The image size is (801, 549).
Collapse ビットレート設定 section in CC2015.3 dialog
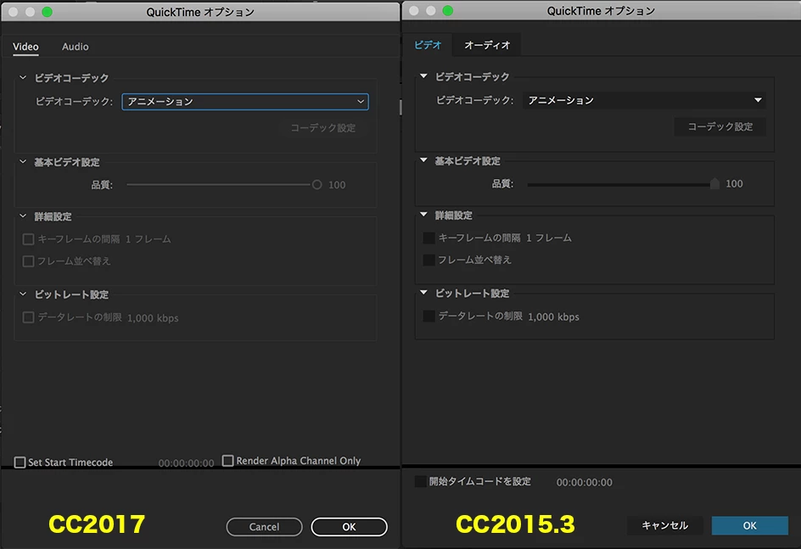tap(423, 293)
